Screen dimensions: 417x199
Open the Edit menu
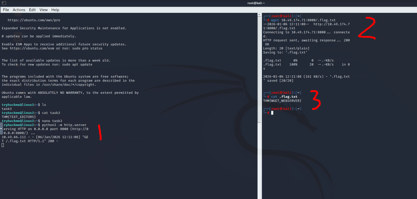click(32, 10)
